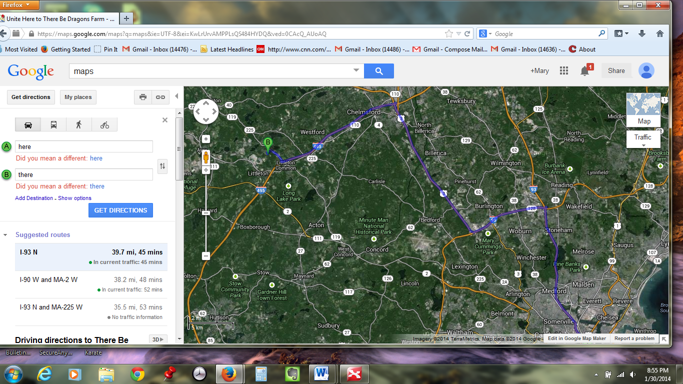Zoom in with the map plus button

tap(206, 170)
